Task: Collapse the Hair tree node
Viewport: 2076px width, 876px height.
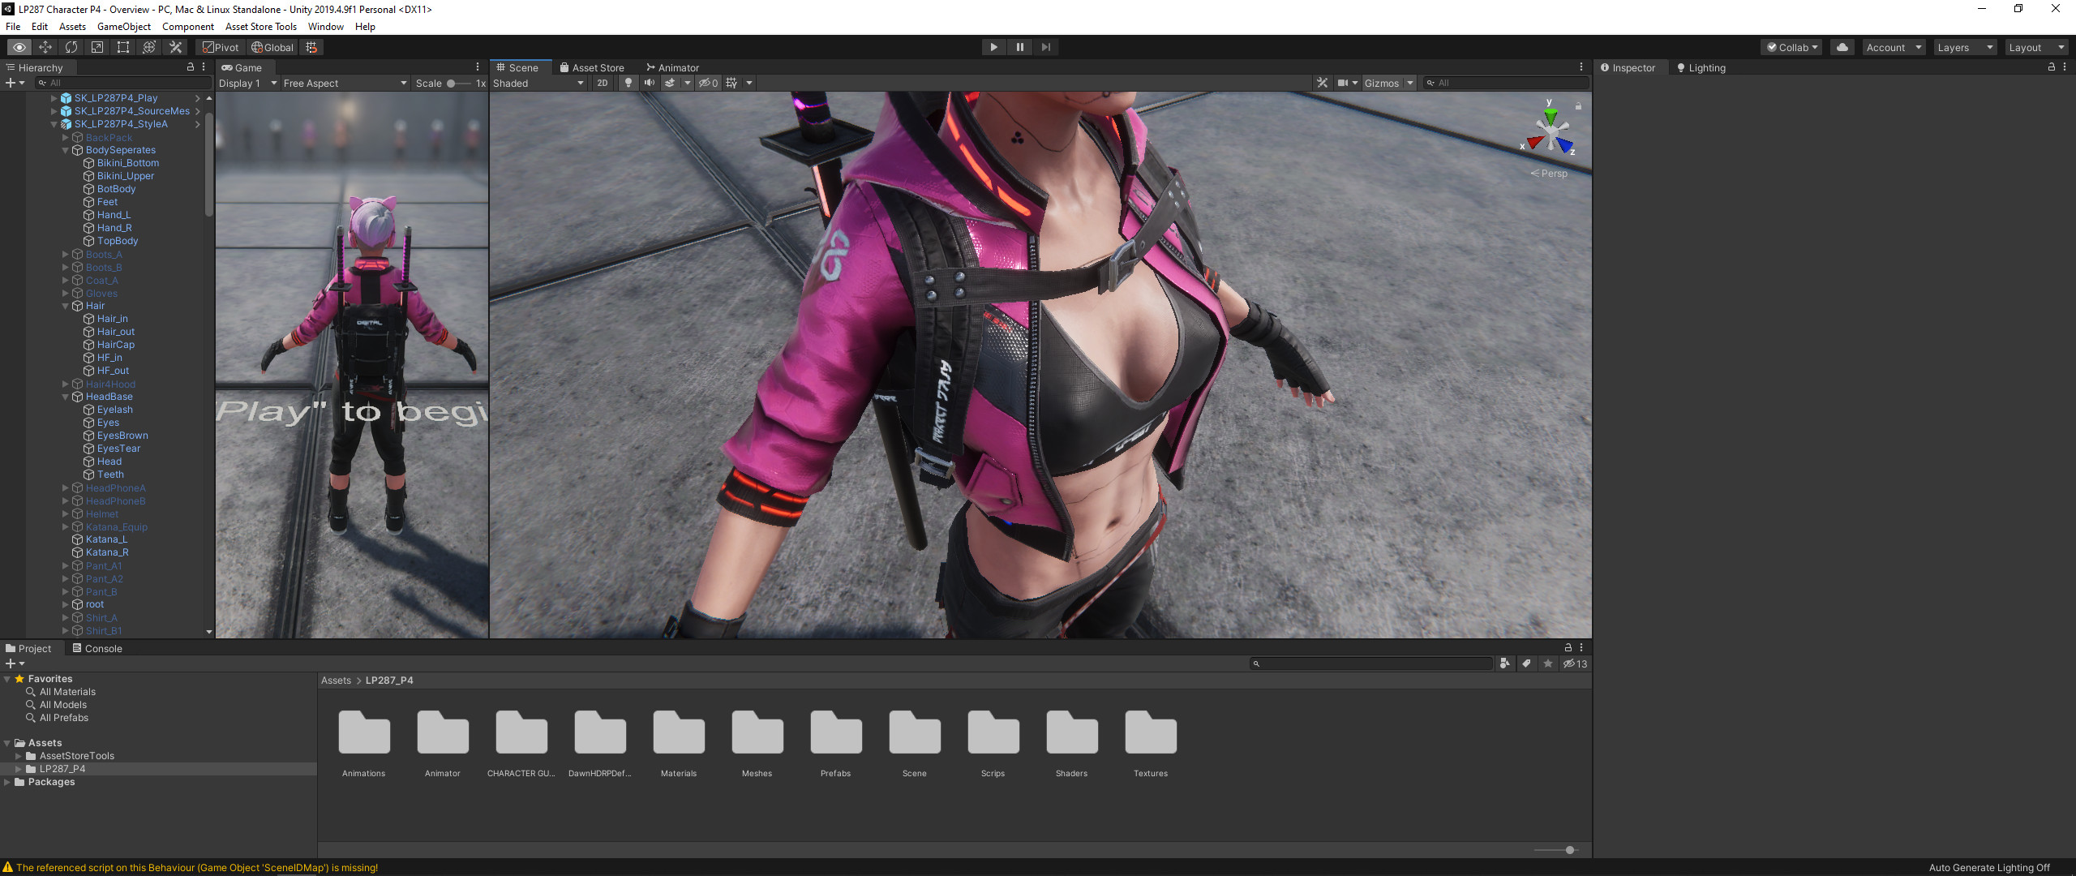Action: coord(66,306)
